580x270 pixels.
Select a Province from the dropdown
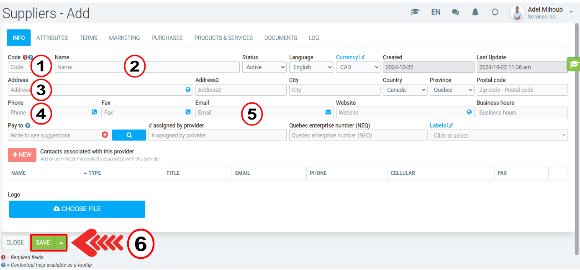[452, 90]
